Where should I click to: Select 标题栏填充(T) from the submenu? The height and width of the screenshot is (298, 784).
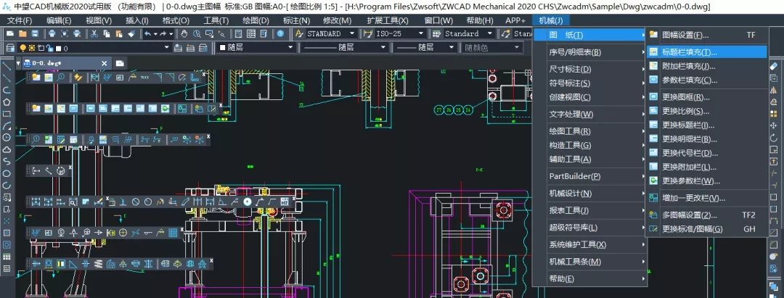point(689,52)
